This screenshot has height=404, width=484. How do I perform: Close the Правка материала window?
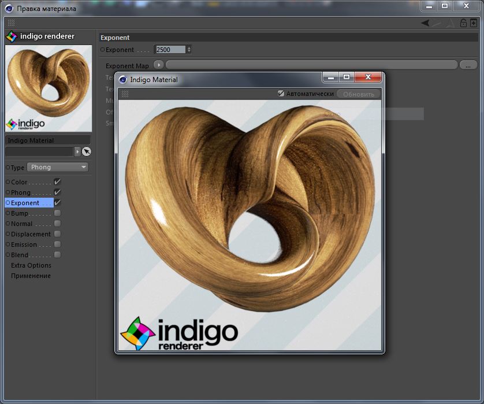(466, 6)
